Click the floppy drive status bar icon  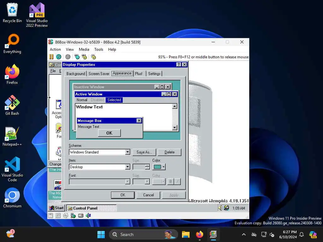coord(51,216)
